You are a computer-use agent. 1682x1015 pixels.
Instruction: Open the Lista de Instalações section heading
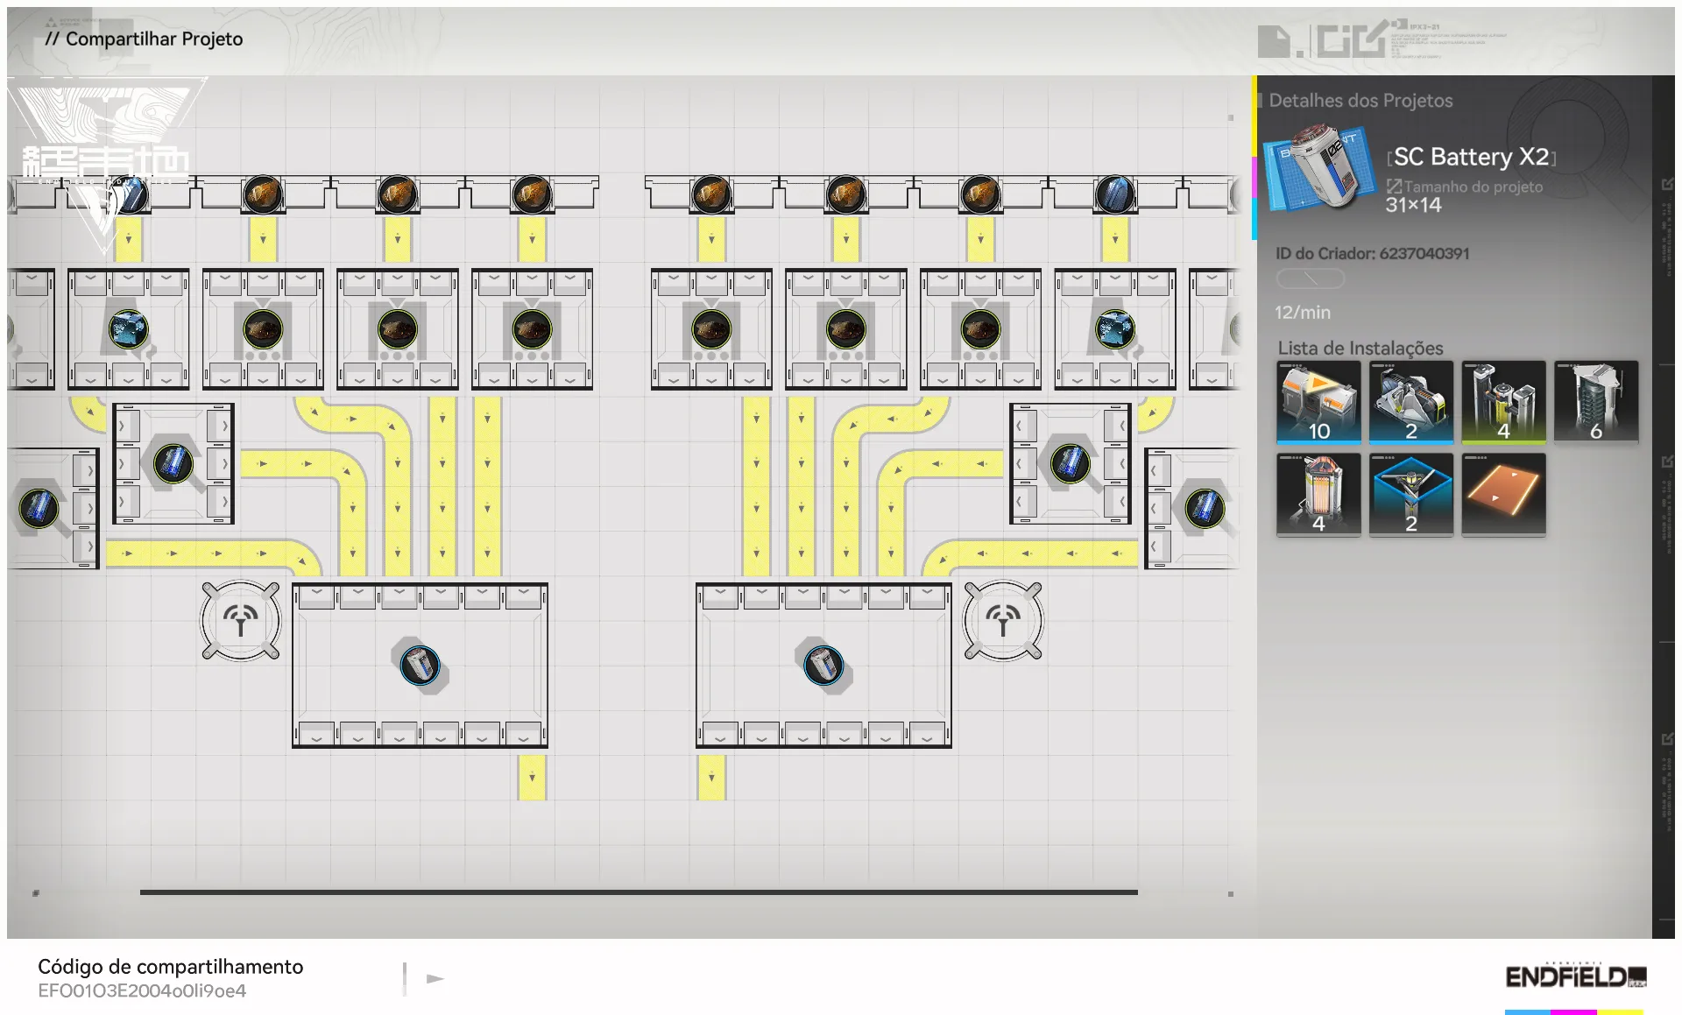click(1360, 348)
